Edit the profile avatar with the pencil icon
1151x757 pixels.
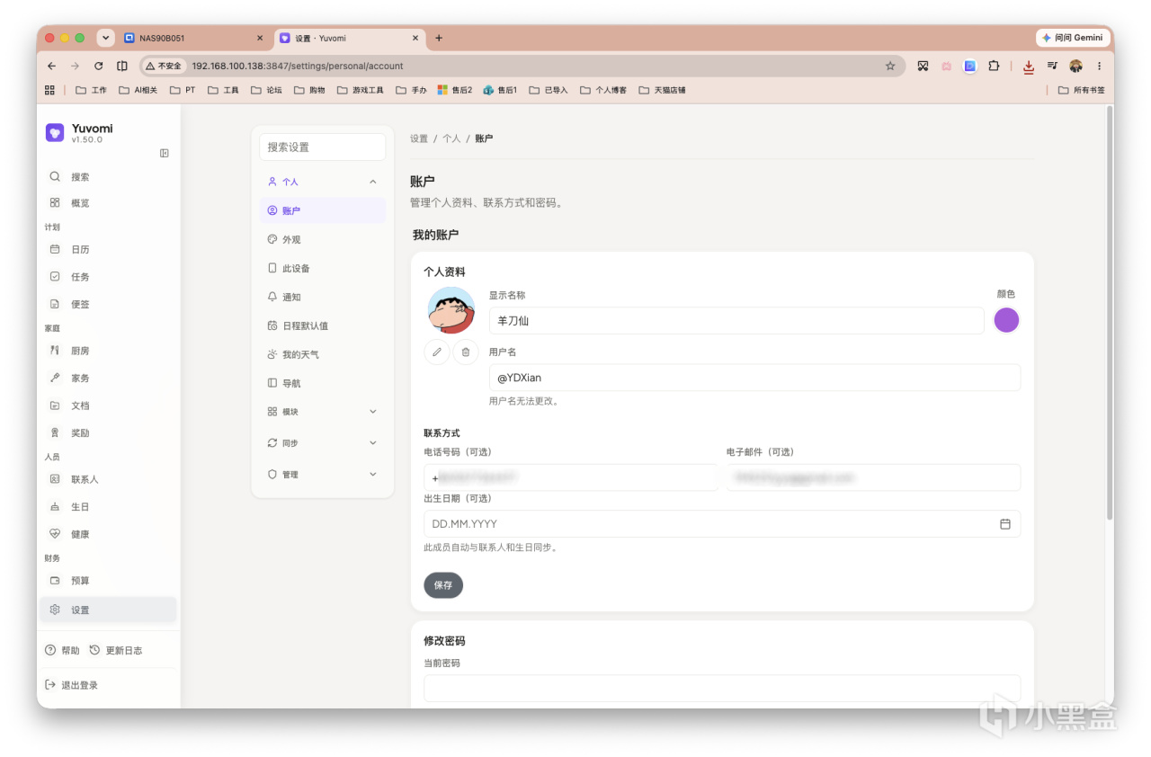point(437,352)
